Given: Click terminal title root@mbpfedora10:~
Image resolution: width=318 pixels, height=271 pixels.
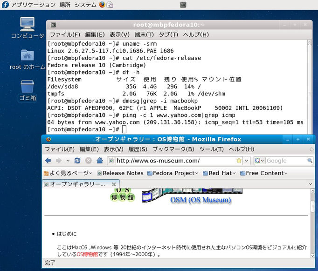Looking at the screenshot, I should pos(169,25).
